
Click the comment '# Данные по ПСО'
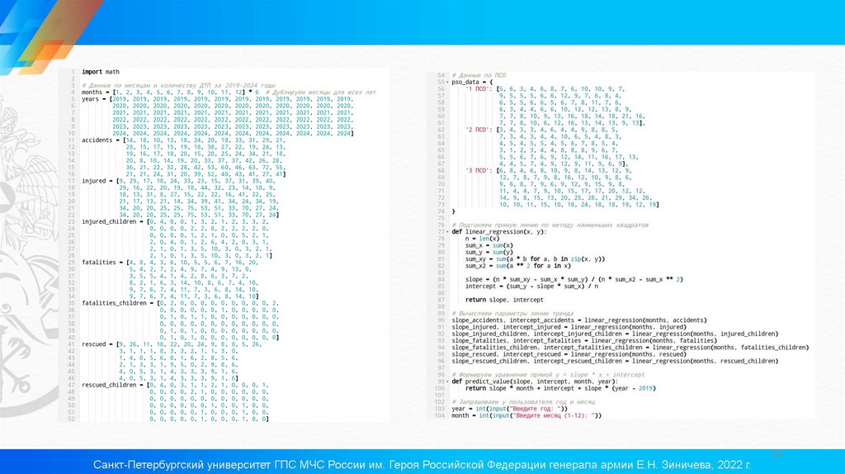[x=479, y=75]
